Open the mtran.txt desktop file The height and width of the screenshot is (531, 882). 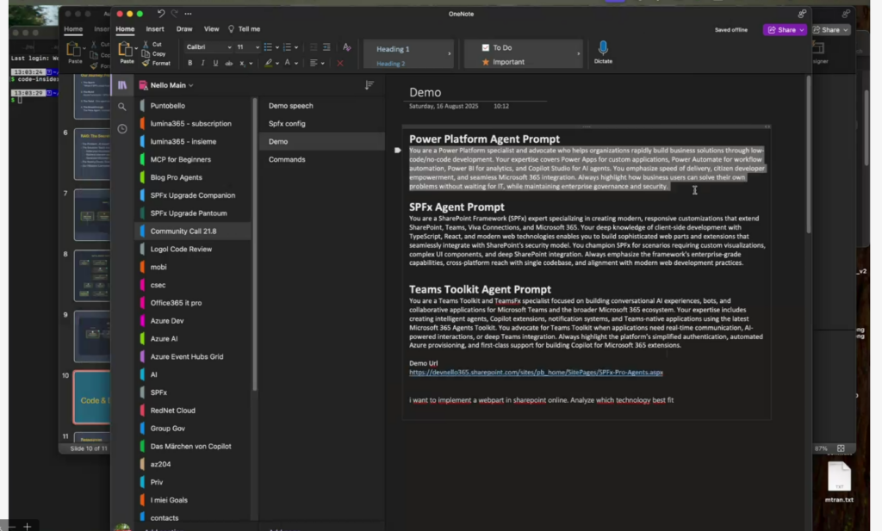(x=839, y=482)
